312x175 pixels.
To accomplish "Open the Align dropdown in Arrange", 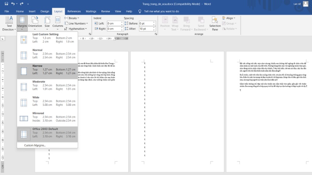I will pyautogui.click(x=230, y=18).
